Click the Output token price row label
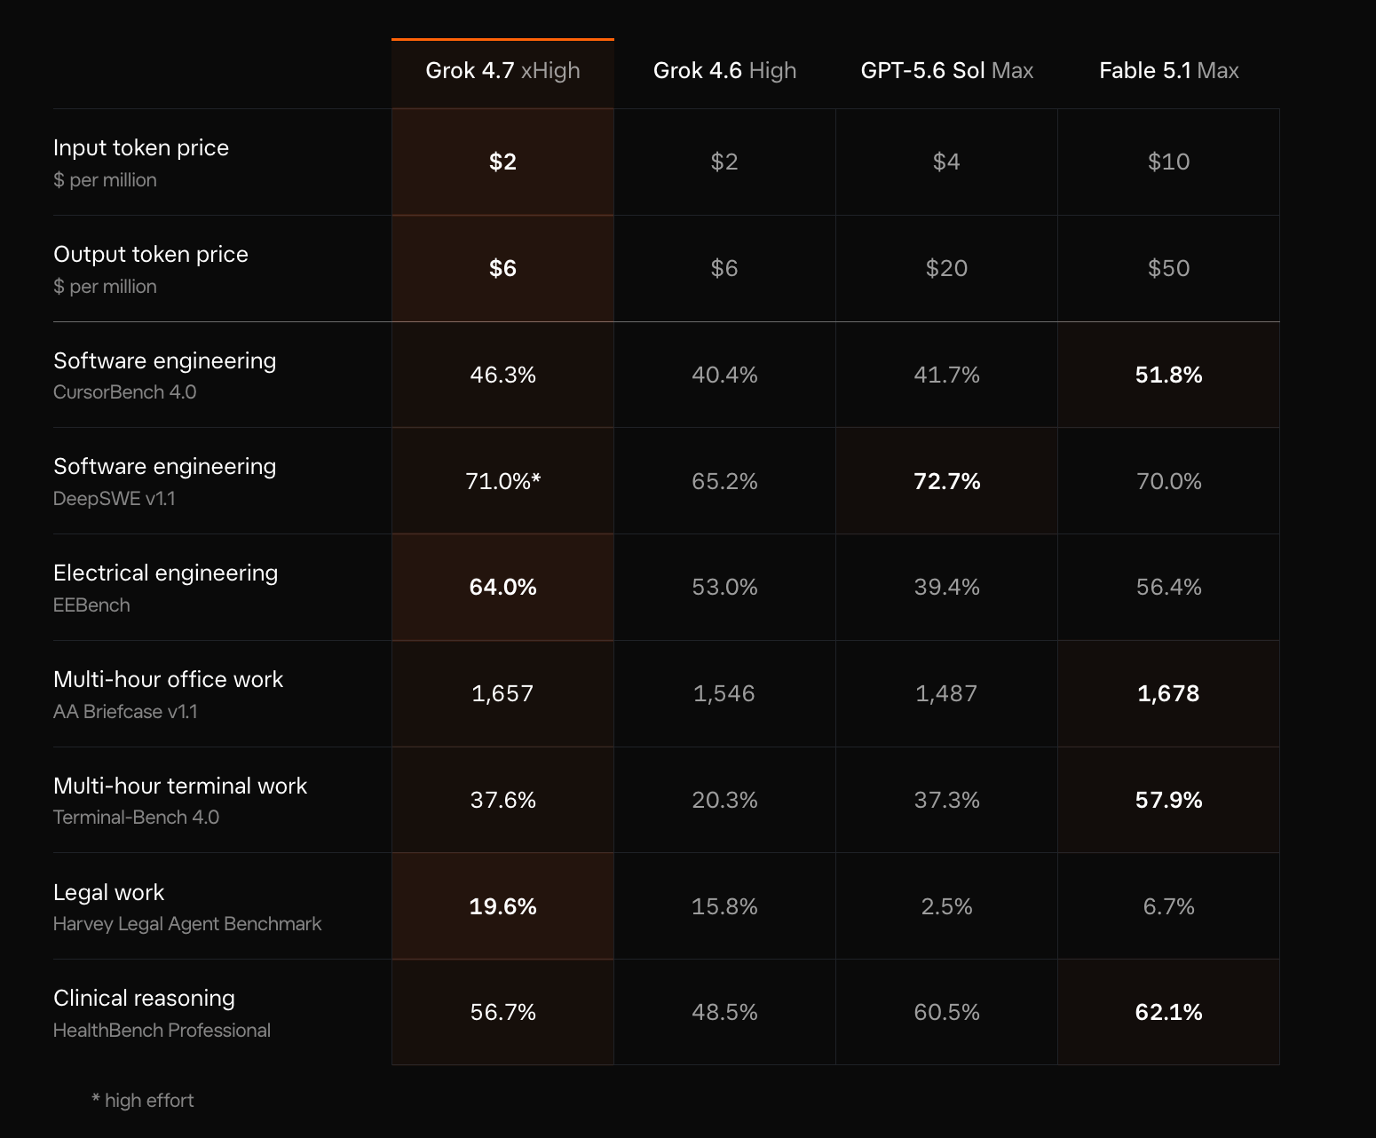The width and height of the screenshot is (1376, 1138). [151, 254]
